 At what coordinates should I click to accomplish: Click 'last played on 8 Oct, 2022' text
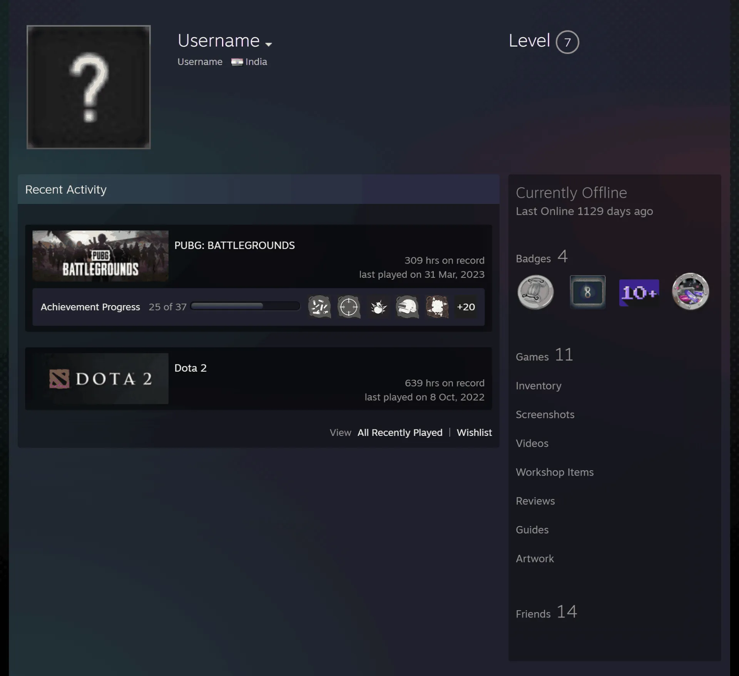point(425,397)
